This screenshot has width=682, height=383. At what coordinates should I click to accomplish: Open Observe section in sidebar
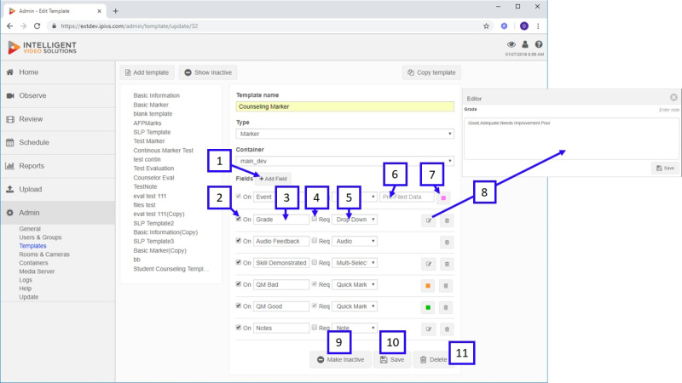(x=57, y=95)
